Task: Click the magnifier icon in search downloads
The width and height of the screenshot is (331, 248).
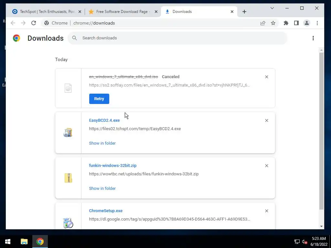Action: click(74, 38)
